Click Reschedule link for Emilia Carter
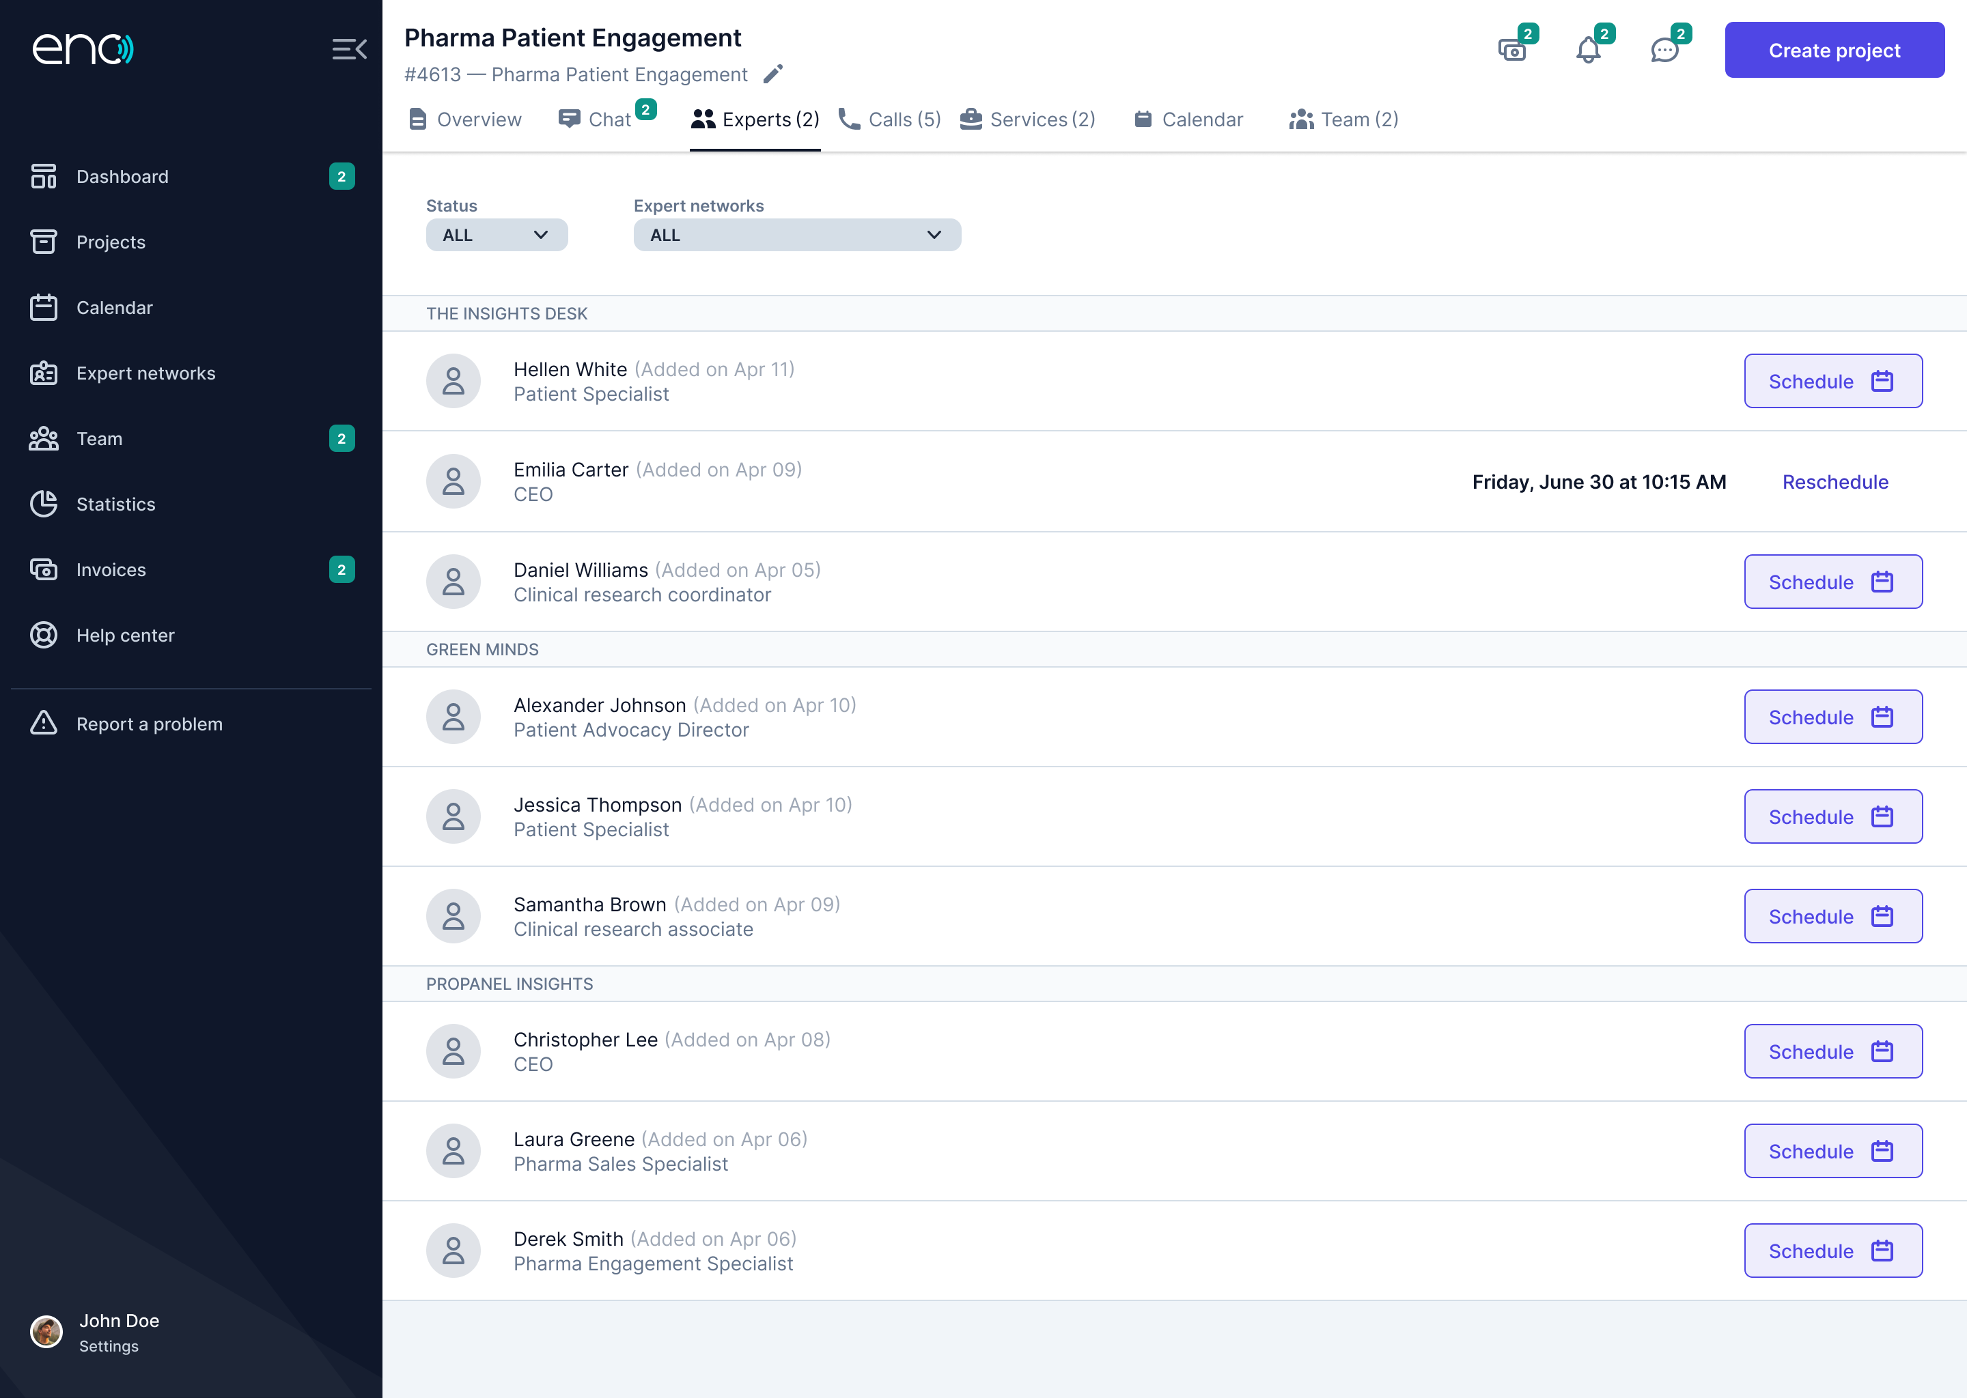 pos(1835,482)
